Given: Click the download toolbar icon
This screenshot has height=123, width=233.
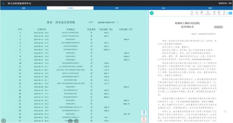Looking at the screenshot, I should [197, 13].
